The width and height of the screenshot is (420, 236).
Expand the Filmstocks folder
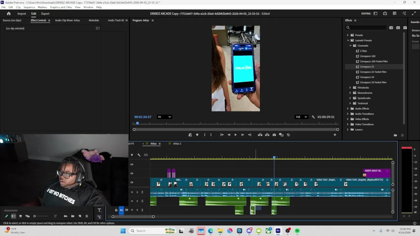pyautogui.click(x=350, y=88)
